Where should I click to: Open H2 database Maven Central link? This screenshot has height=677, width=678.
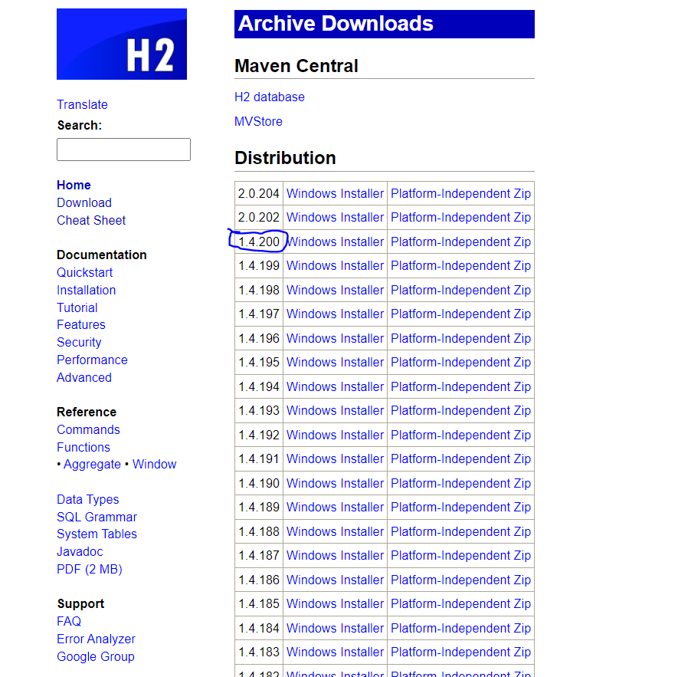tap(270, 97)
